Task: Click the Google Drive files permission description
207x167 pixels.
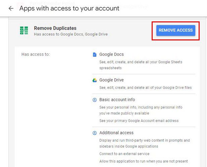Action: tap(146, 88)
